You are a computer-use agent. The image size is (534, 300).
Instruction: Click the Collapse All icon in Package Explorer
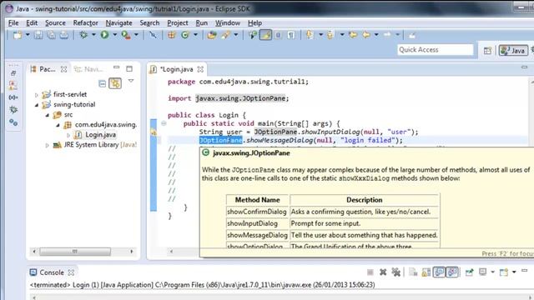click(x=102, y=83)
